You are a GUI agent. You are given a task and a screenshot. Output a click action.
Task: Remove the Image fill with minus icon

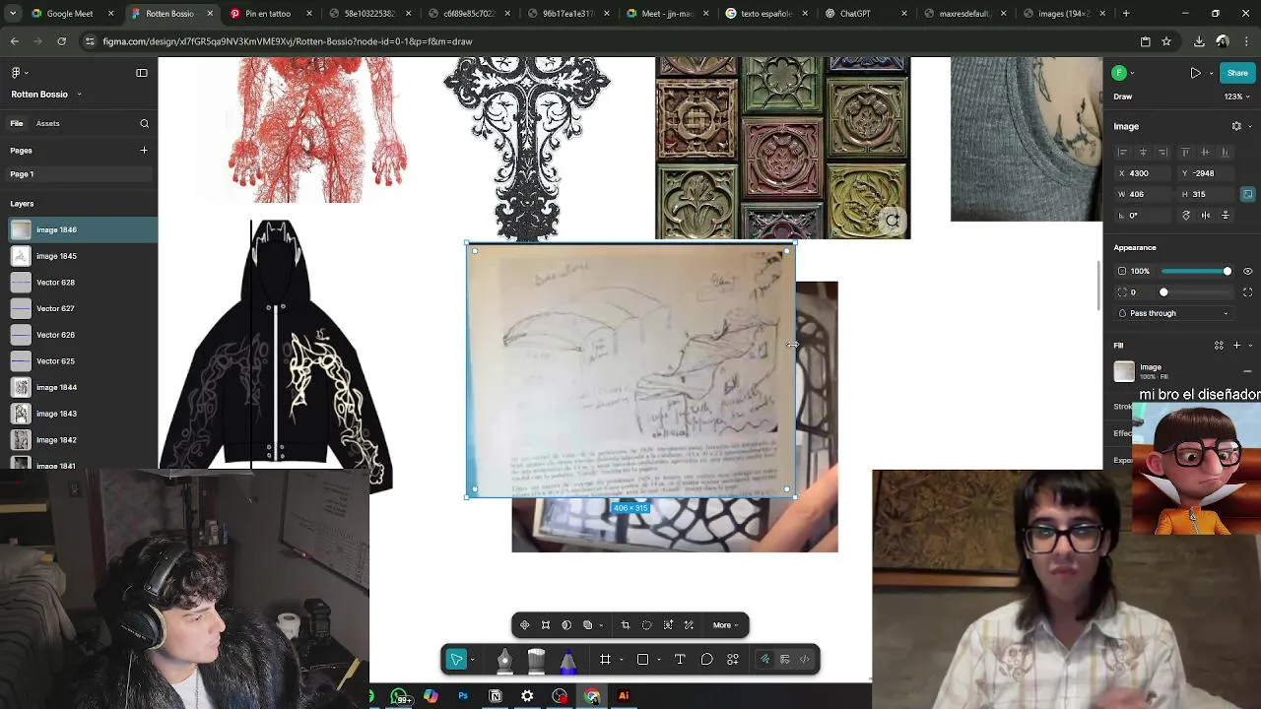[x=1247, y=371]
